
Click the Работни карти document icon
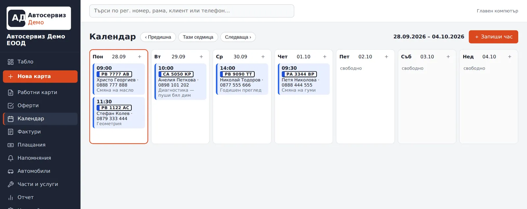point(11,93)
